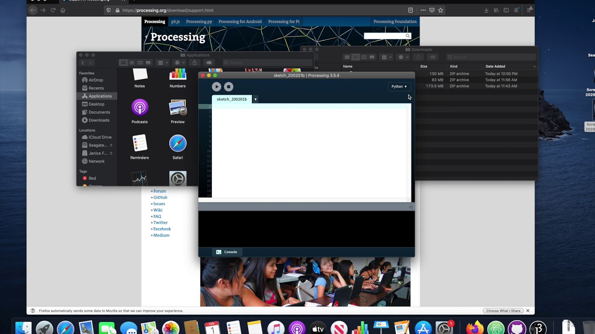Run the sketch with the Play button

(217, 87)
